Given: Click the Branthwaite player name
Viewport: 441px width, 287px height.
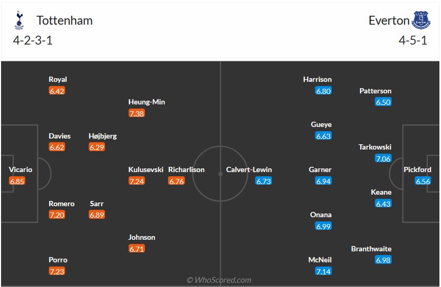Looking at the screenshot, I should [371, 249].
